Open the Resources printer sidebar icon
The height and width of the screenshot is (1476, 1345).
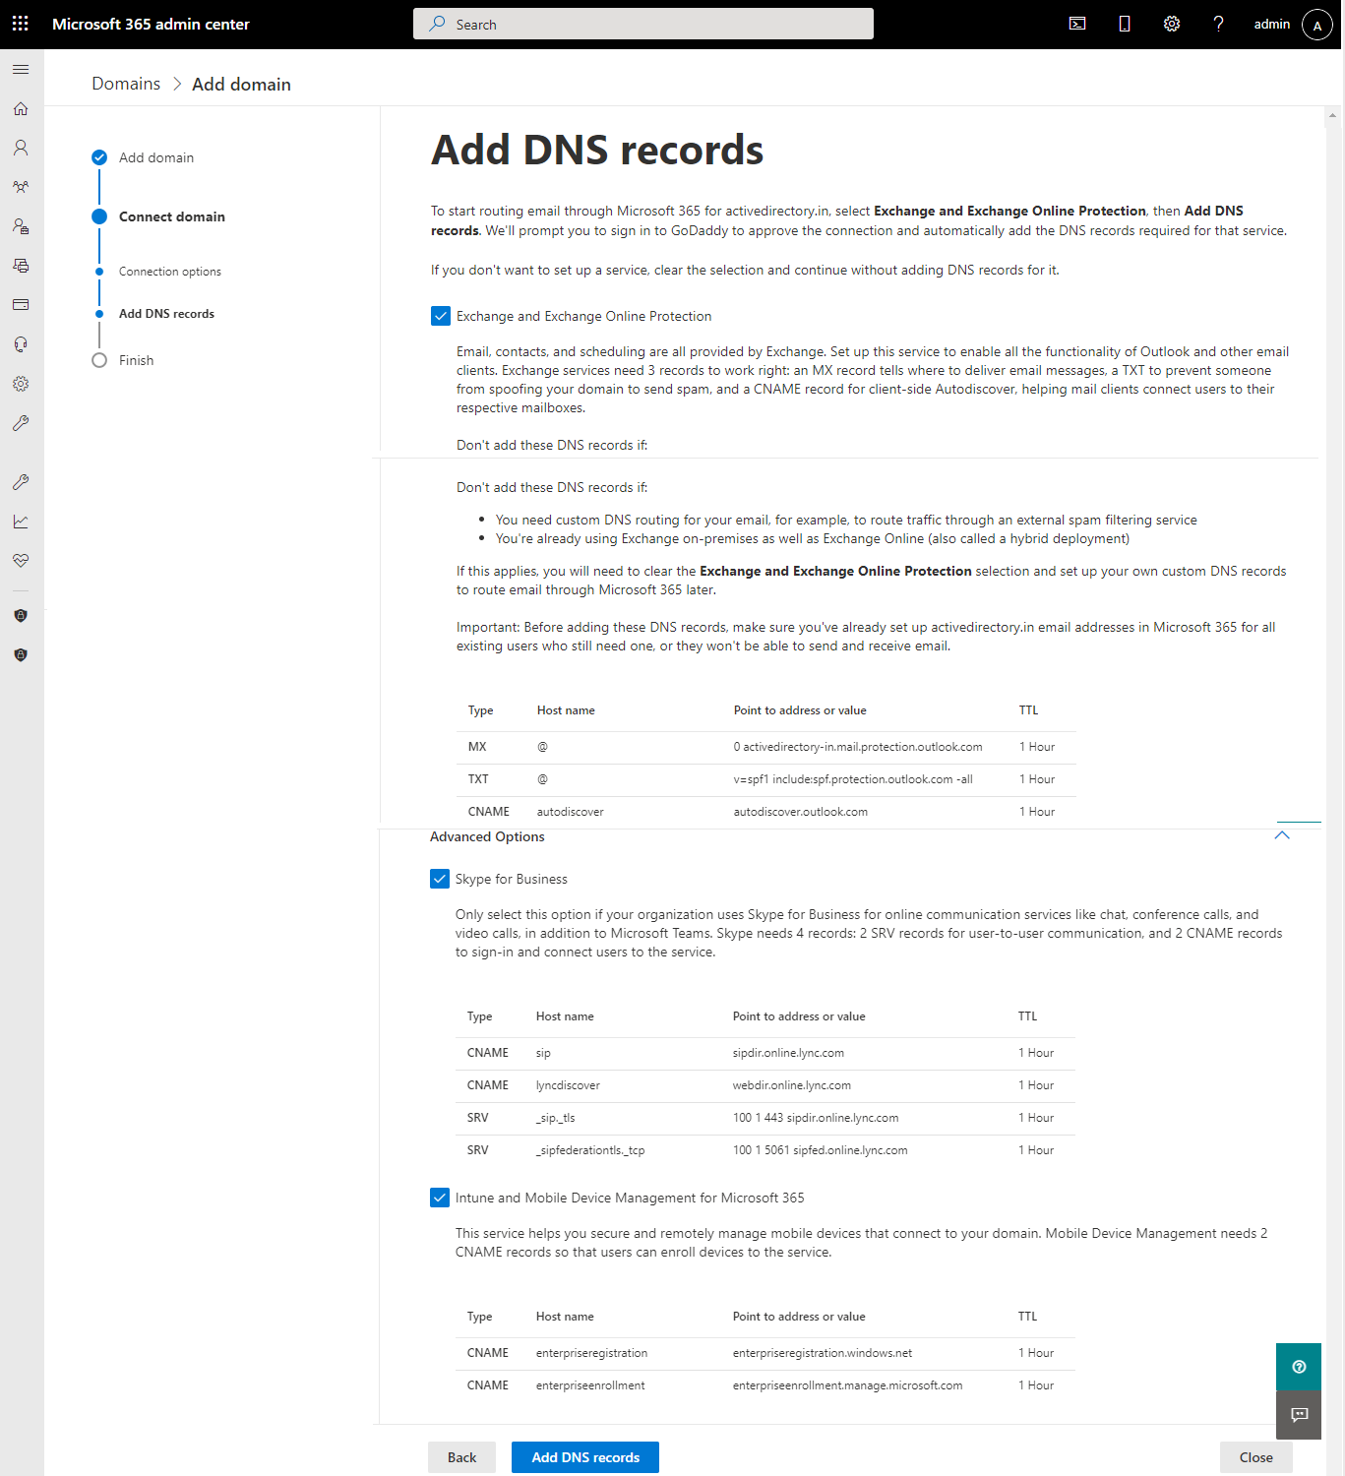point(21,266)
